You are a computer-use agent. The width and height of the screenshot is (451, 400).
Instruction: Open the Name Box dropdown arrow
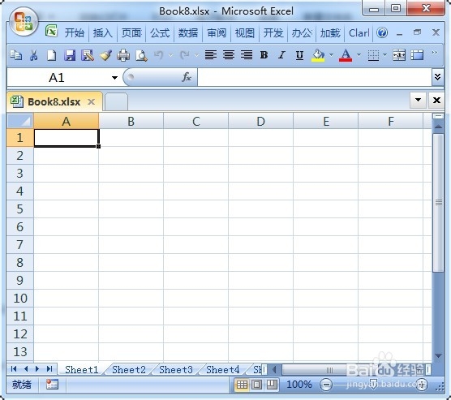114,77
